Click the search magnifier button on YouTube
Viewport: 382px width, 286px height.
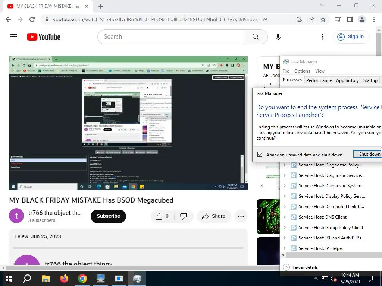[x=256, y=37]
